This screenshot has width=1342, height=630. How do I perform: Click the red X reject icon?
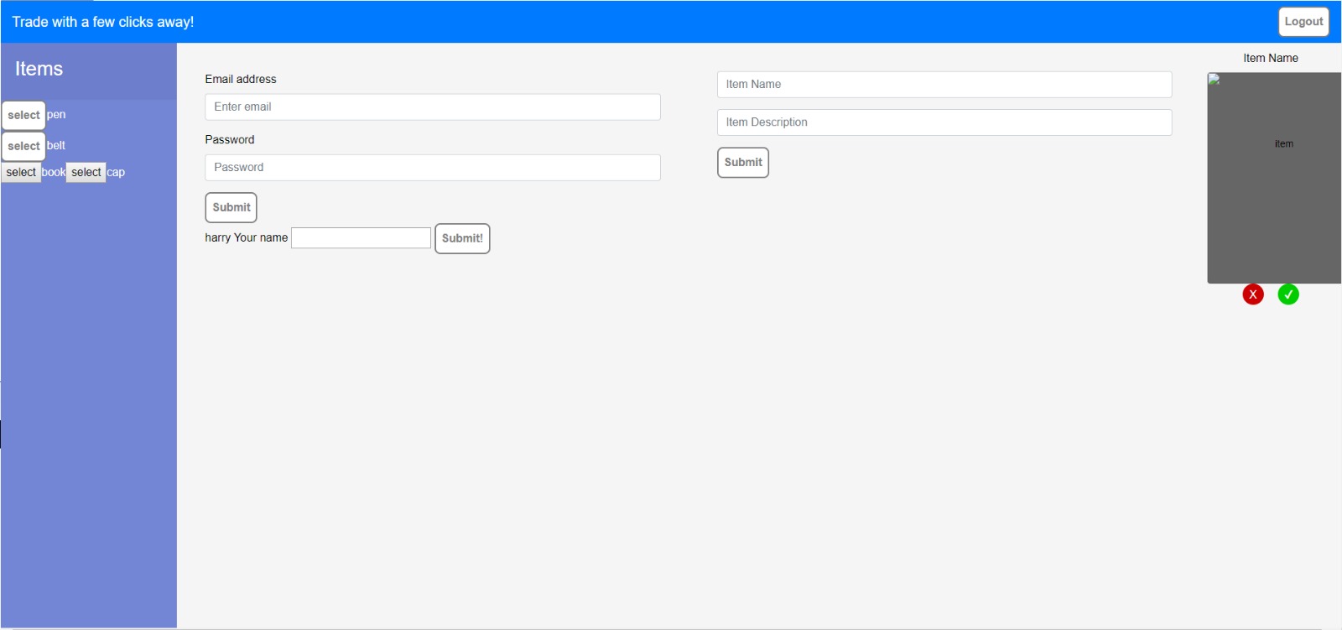pos(1253,294)
